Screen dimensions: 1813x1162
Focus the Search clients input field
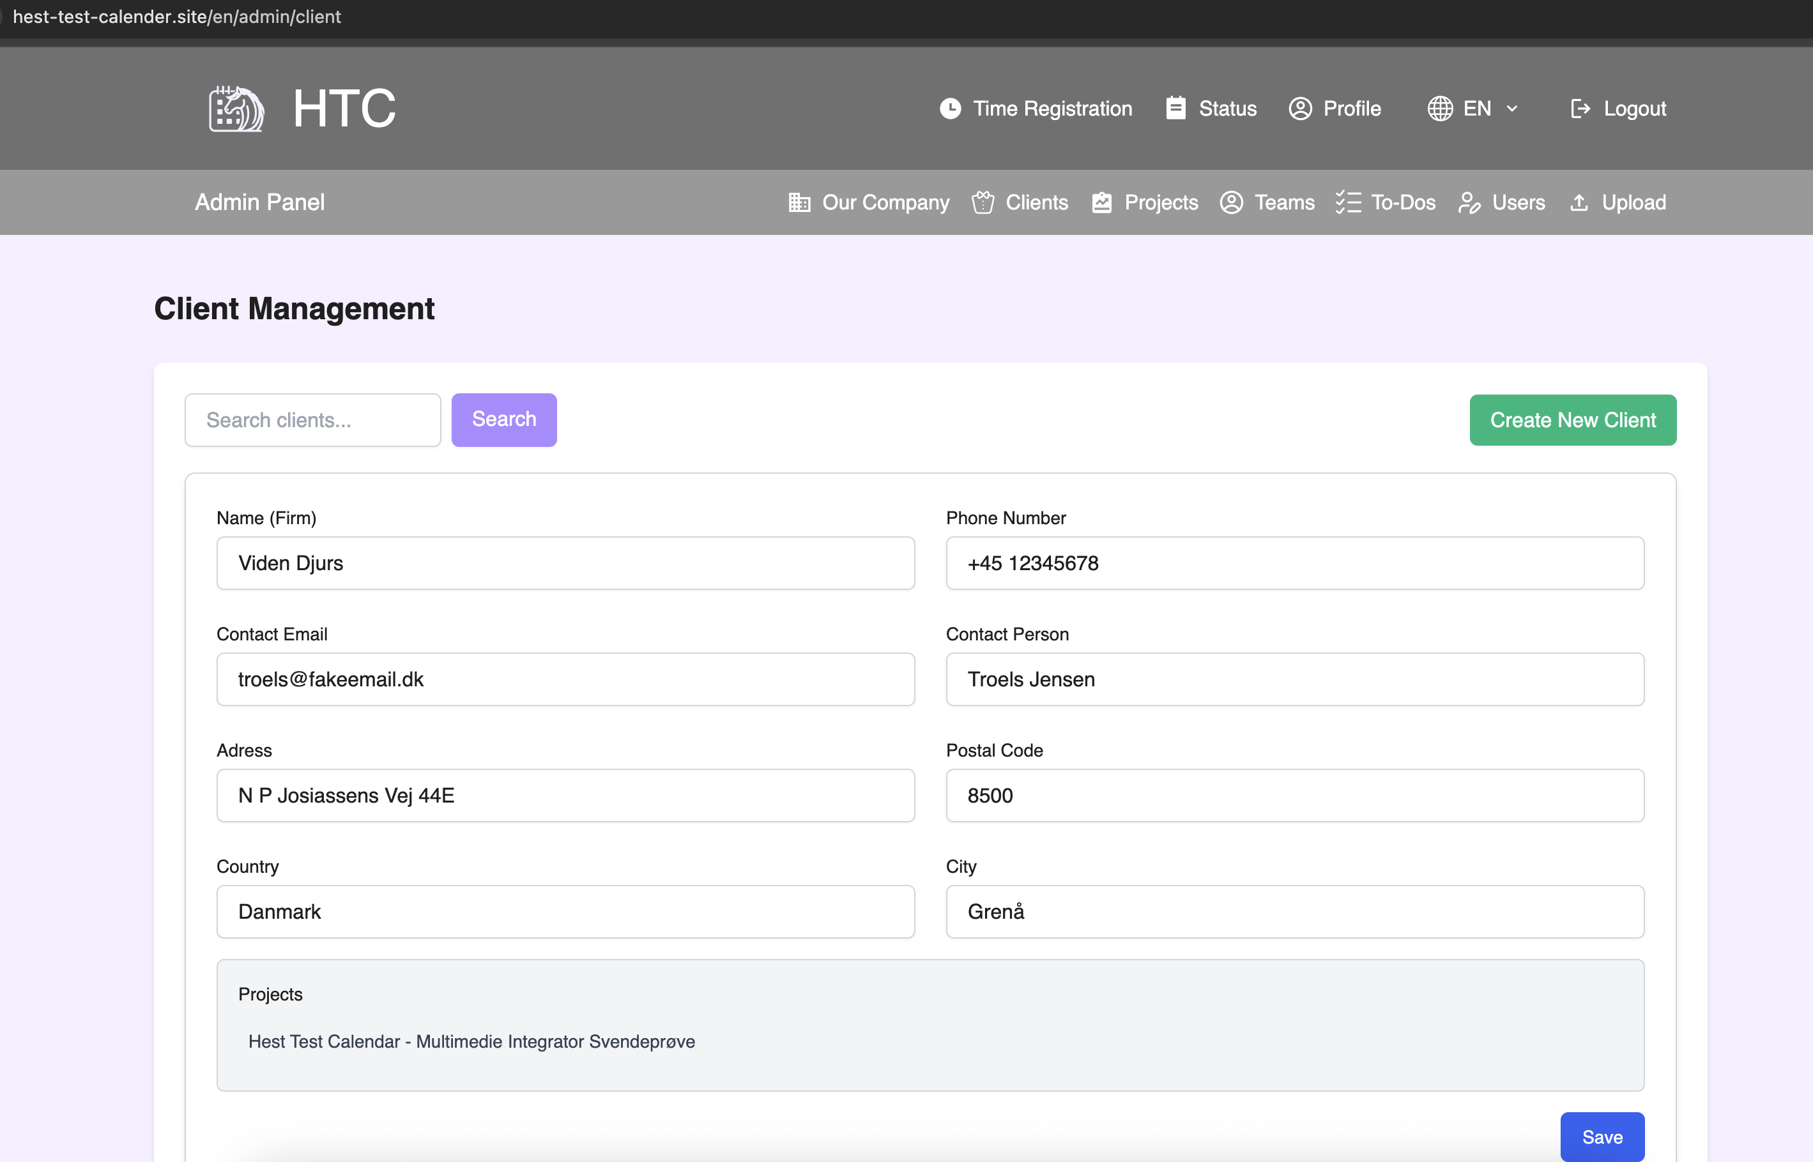(312, 420)
